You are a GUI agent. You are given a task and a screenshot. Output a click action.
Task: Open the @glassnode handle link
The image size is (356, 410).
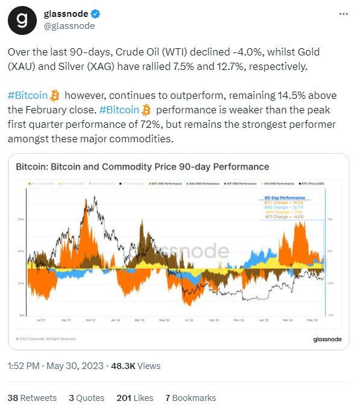[x=69, y=26]
